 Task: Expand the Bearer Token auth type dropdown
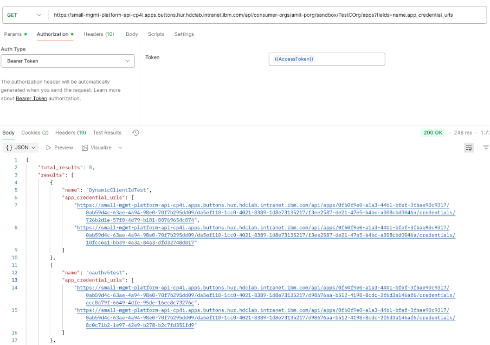[68, 61]
